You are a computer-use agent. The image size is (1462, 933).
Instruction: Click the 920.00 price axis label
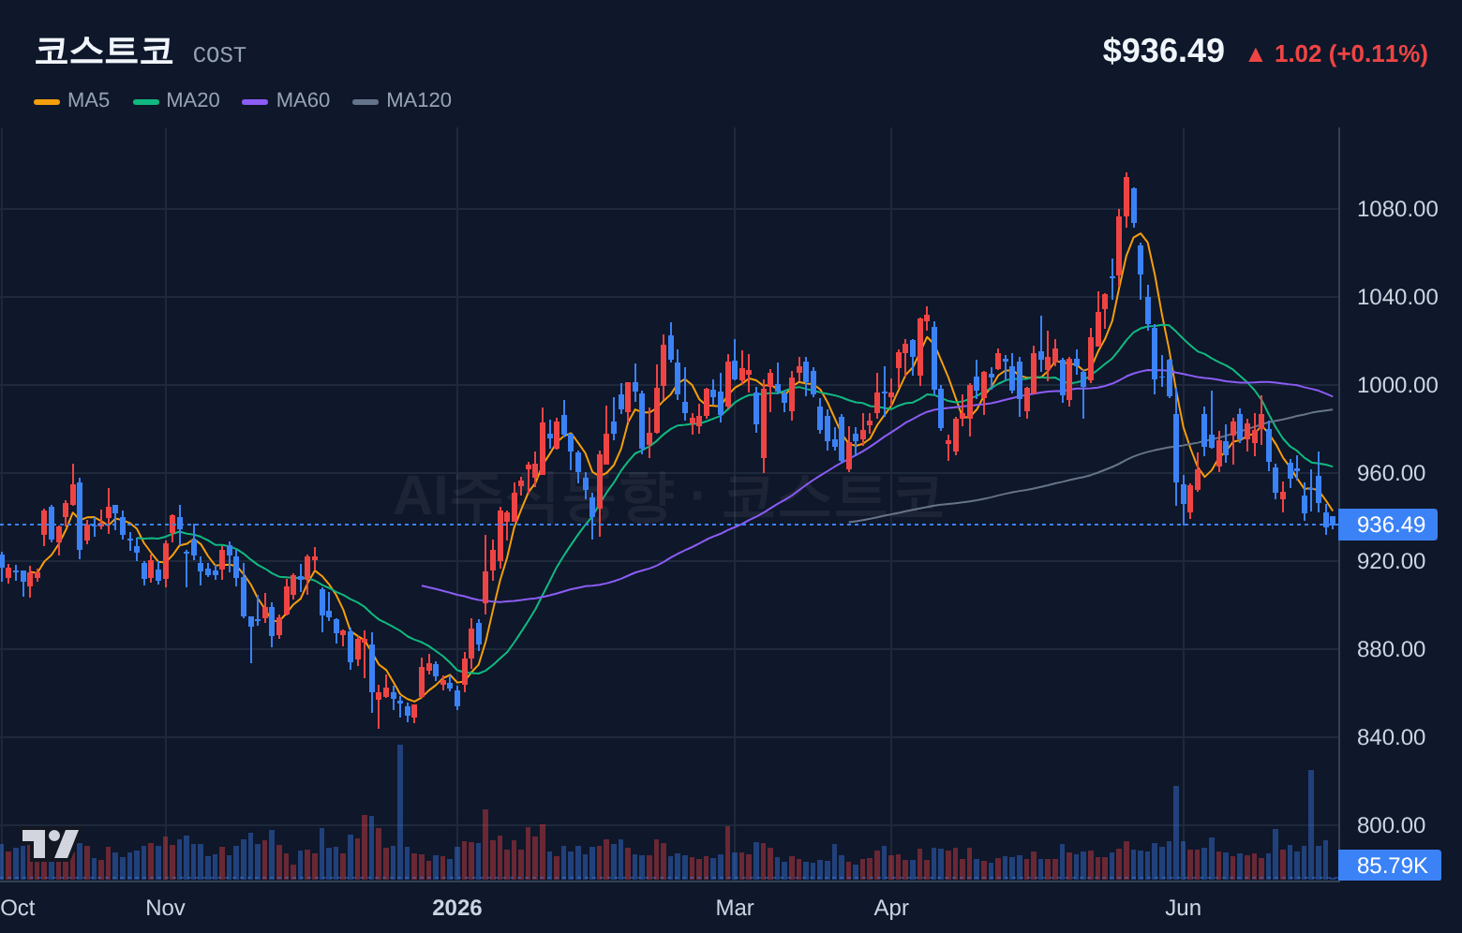point(1391,561)
